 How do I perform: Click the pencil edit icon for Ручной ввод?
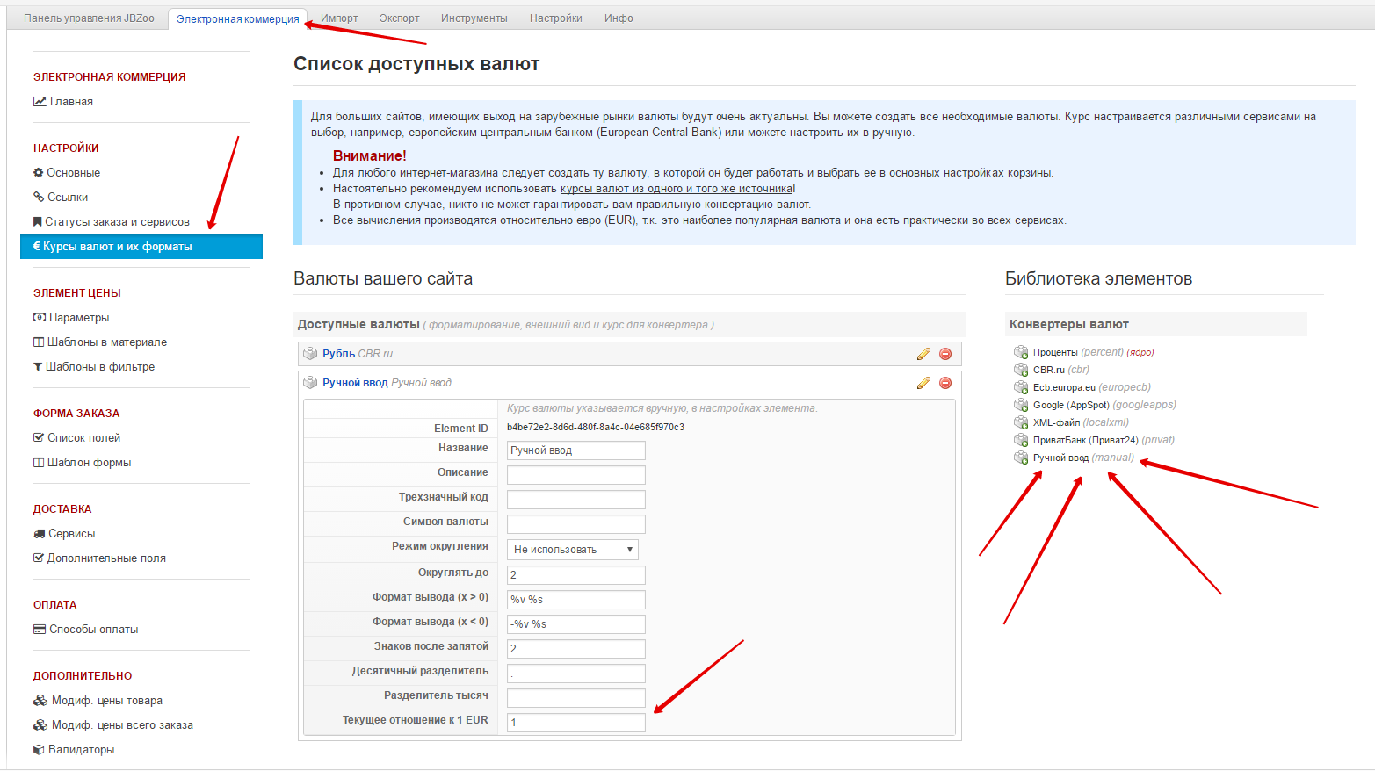(x=923, y=383)
